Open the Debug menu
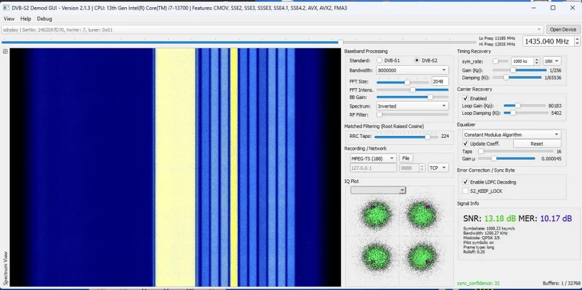Screen dimensions: 582x290 pyautogui.click(x=45, y=19)
